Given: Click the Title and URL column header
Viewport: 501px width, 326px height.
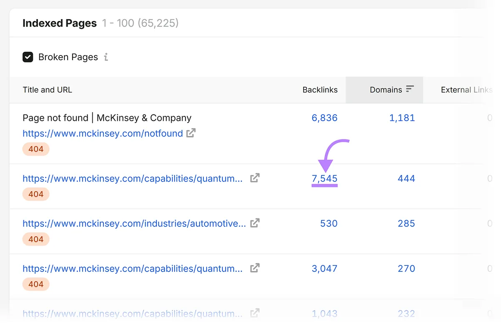Looking at the screenshot, I should pos(47,90).
